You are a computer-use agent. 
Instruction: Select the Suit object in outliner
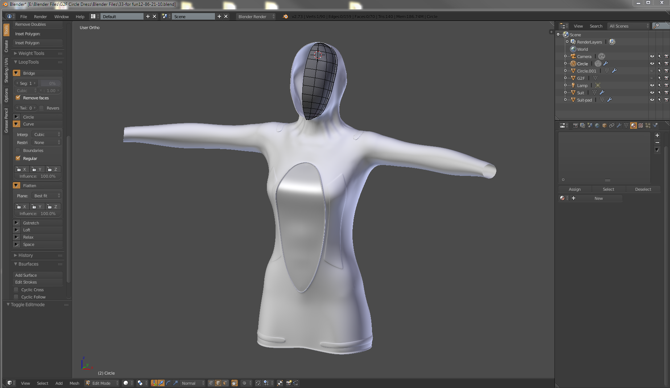[x=580, y=92]
